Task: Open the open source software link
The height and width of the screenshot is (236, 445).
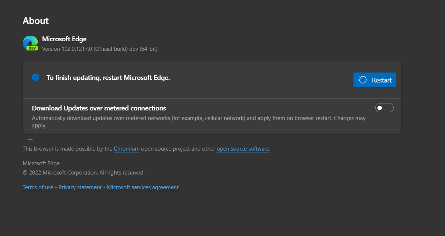Action: [x=243, y=149]
